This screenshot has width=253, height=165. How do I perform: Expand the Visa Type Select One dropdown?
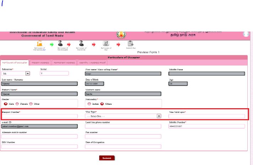point(123,116)
